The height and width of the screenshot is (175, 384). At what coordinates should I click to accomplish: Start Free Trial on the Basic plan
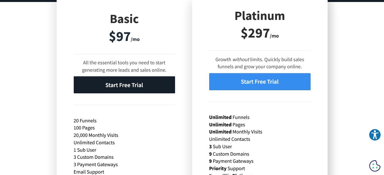coord(124,85)
